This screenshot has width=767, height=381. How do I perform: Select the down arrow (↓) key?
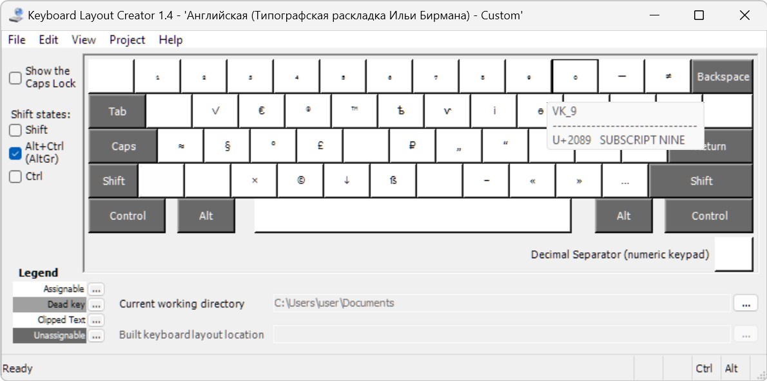click(347, 181)
